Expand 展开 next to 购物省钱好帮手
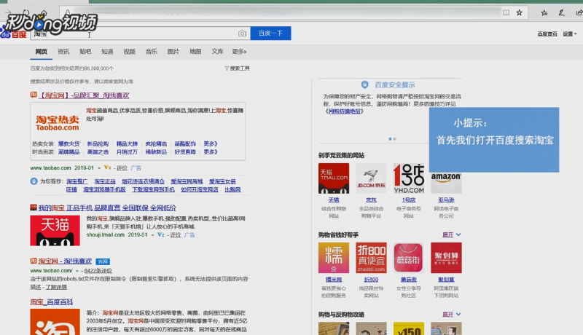The height and width of the screenshot is (335, 583). [451, 234]
